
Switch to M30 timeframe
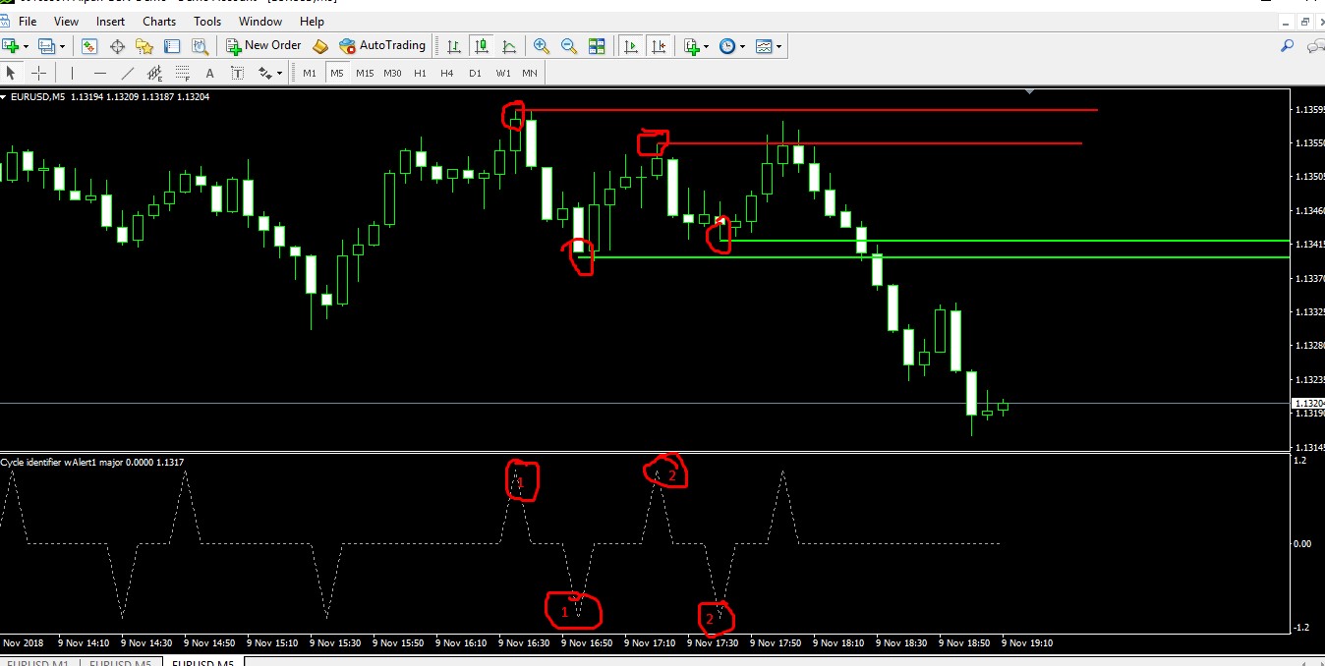[x=392, y=73]
